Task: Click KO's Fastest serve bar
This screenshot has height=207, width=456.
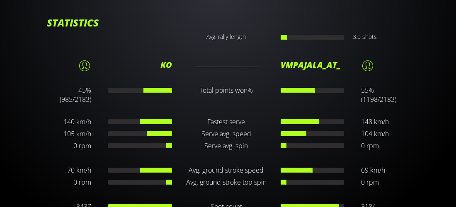Action: pos(140,122)
